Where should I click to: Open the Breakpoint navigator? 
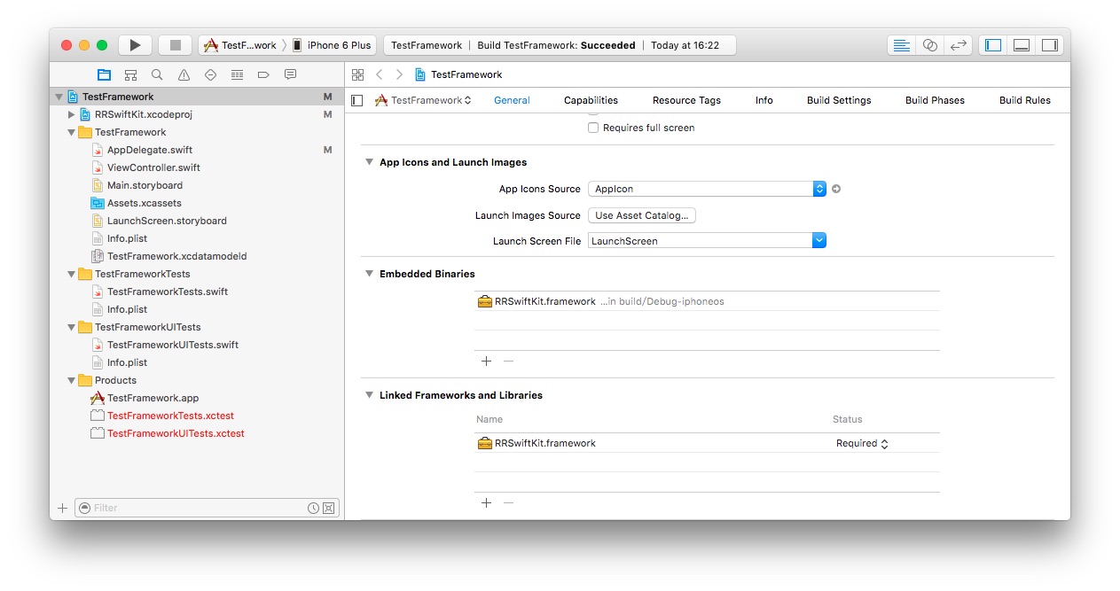[263, 75]
